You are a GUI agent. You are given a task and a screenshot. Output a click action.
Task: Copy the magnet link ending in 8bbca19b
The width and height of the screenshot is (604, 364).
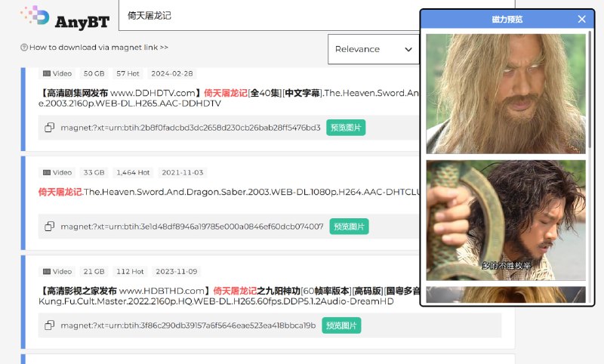pos(49,325)
